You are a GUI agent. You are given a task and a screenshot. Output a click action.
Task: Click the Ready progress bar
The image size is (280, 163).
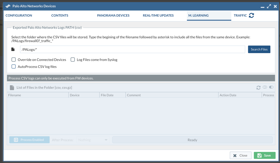(192, 140)
